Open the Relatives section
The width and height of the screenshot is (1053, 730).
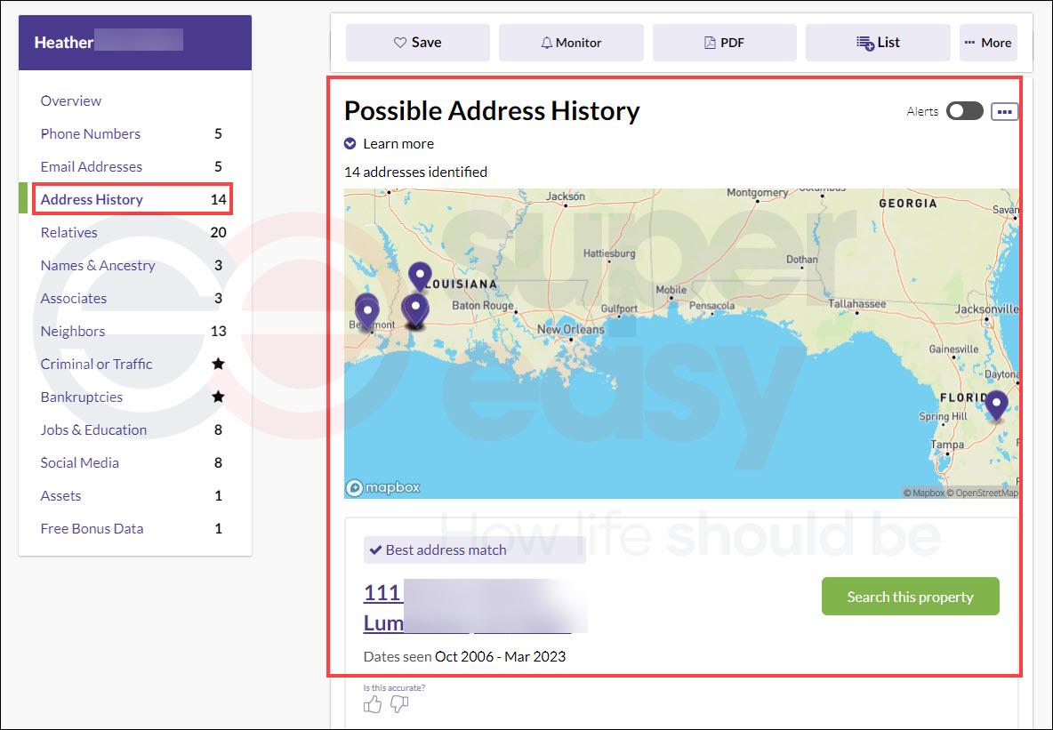(68, 232)
